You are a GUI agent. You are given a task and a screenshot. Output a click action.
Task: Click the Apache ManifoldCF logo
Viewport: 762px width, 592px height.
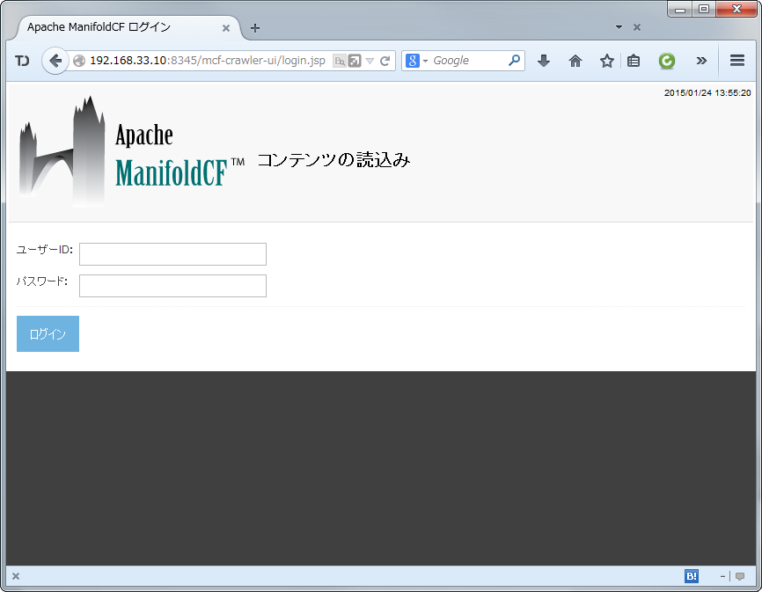[132, 151]
